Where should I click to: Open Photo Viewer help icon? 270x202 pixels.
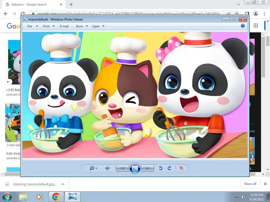pos(243,26)
